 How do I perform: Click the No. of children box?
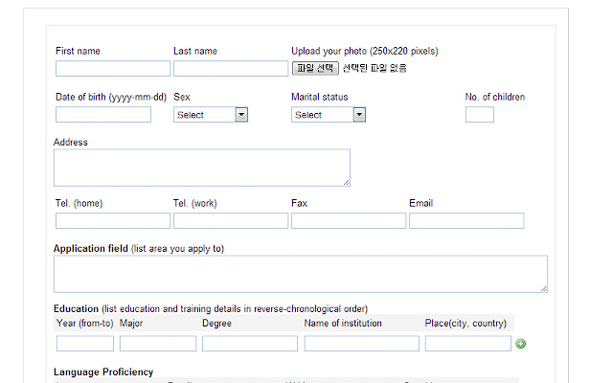(x=479, y=115)
